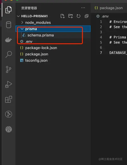Open the Search view
The height and width of the screenshot is (165, 127).
point(9,55)
